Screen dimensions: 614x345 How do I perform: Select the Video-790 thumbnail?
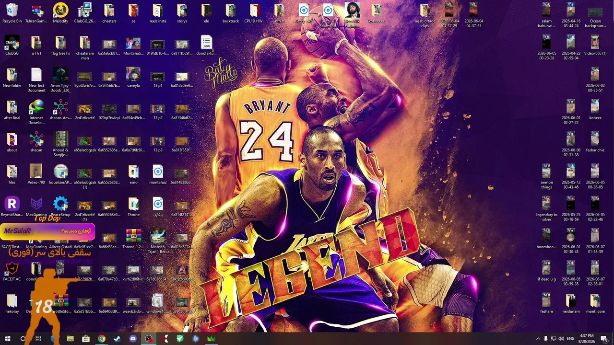click(x=36, y=174)
